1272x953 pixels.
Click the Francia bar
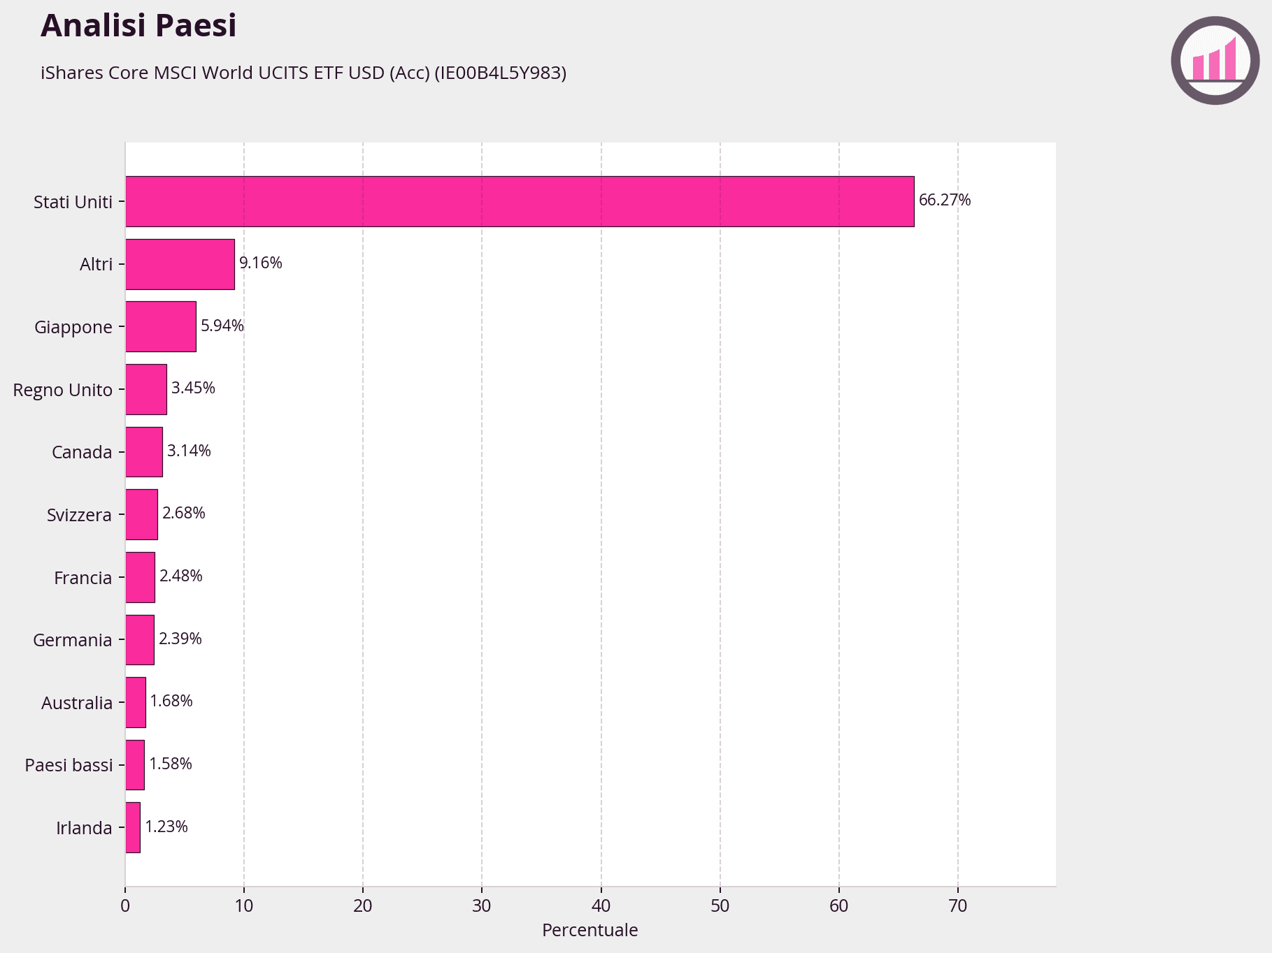click(x=140, y=577)
